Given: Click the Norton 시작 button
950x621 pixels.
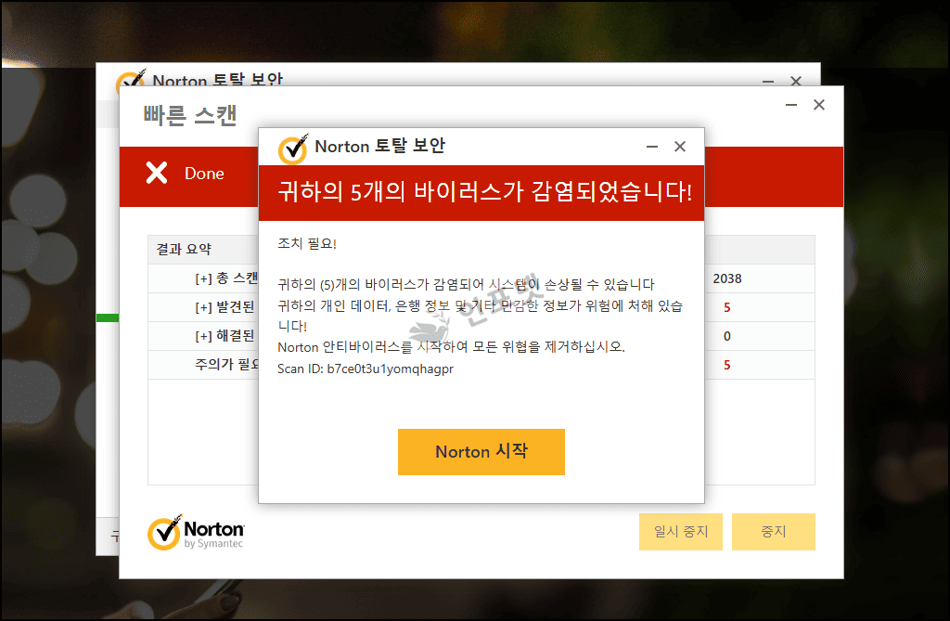Looking at the screenshot, I should point(481,452).
